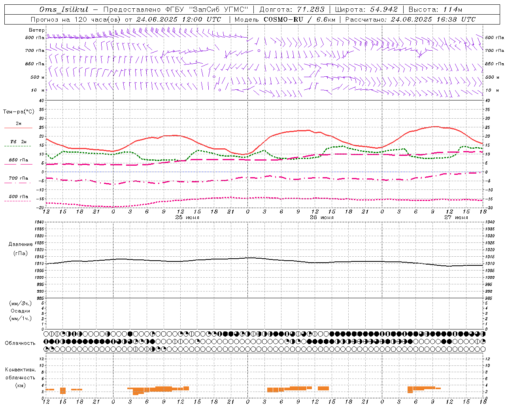Screen dimensions: 506x405
Task: Click the "Осадки" precipitation label
Action: 21,311
